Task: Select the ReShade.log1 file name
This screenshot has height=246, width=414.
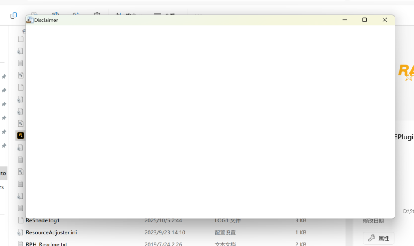Action: [x=43, y=220]
